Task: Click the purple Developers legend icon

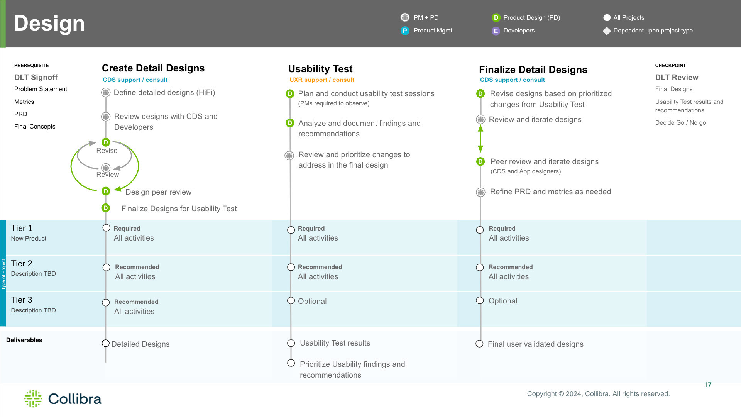Action: pyautogui.click(x=496, y=31)
